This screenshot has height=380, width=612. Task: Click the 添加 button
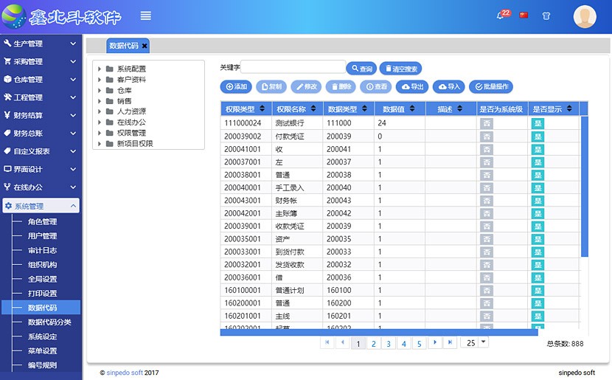coord(236,87)
